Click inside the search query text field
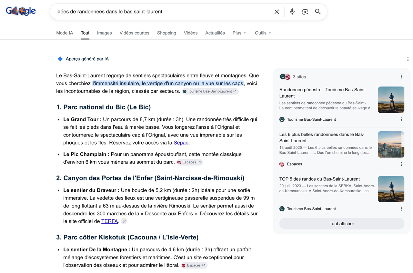 coord(161,12)
